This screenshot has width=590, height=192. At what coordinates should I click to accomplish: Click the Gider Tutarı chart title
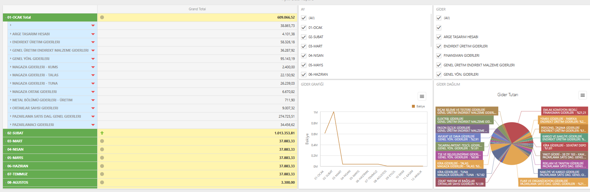[x=508, y=95]
